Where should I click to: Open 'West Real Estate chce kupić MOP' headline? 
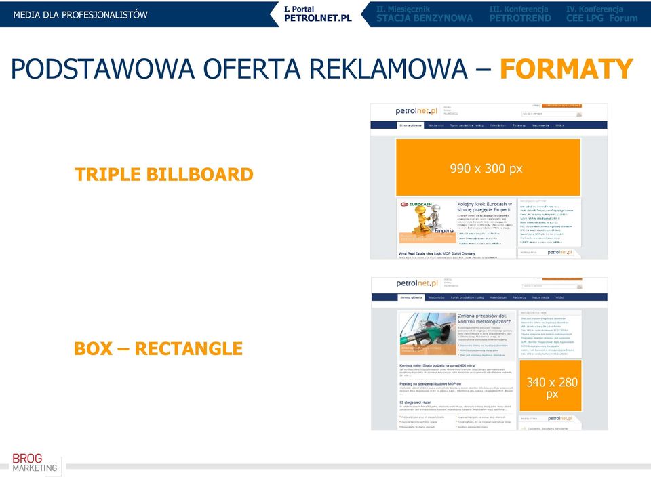coord(437,253)
